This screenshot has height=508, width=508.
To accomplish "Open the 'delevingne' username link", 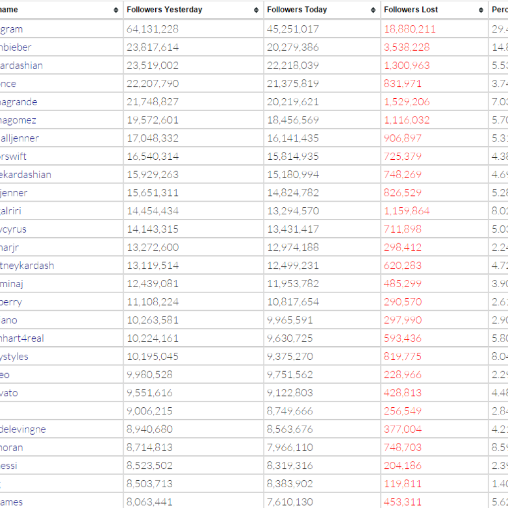I will coord(23,429).
